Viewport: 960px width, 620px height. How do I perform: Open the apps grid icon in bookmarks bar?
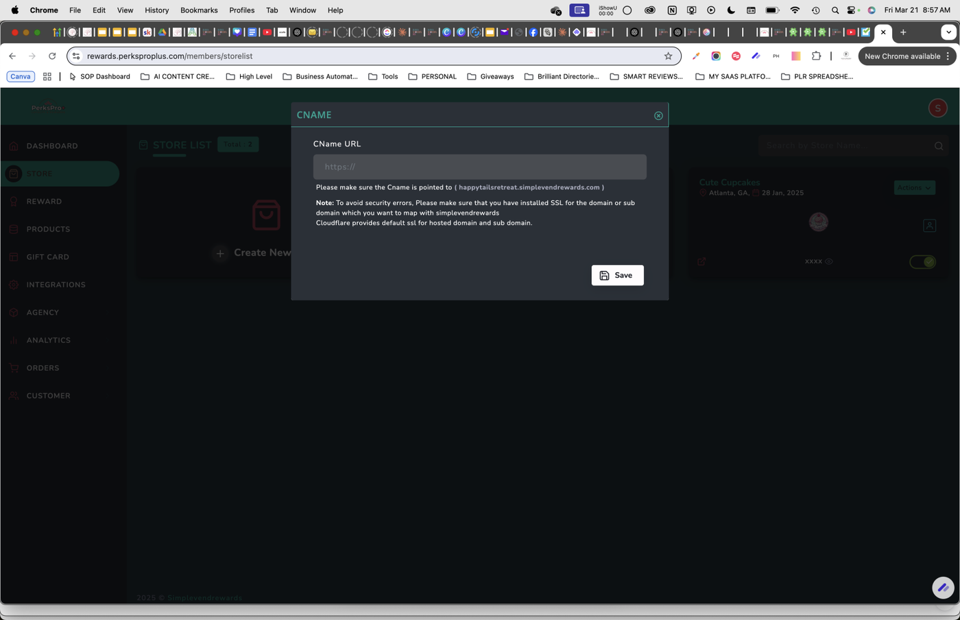click(x=47, y=77)
